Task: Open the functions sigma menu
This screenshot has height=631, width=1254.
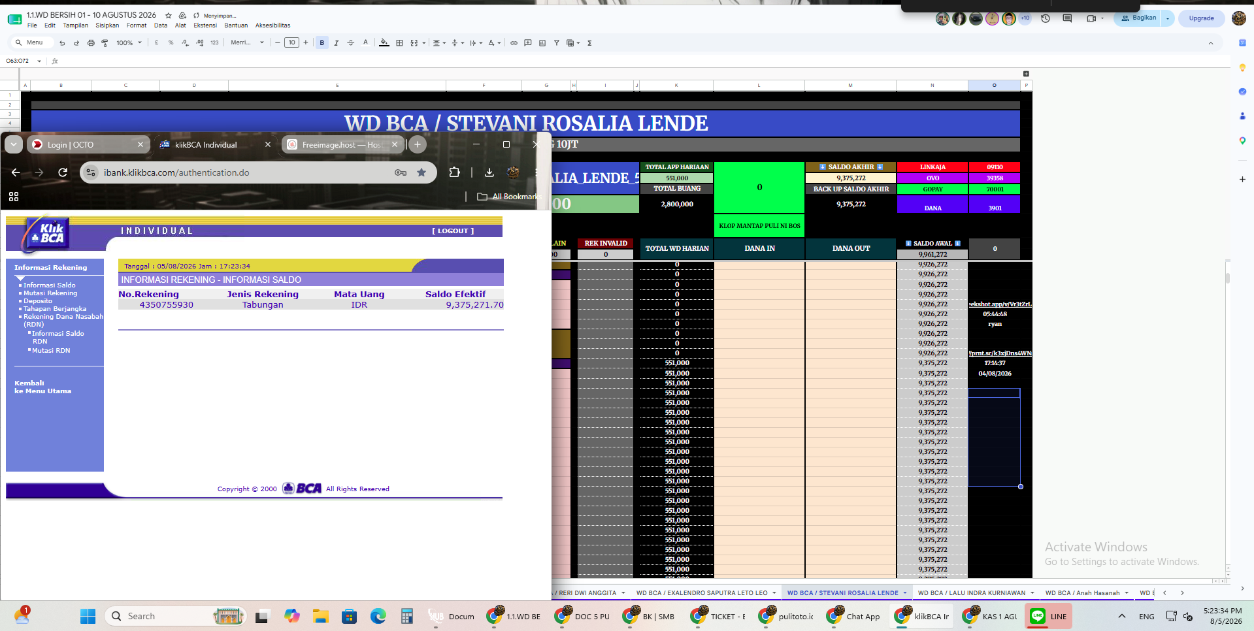Action: (589, 43)
